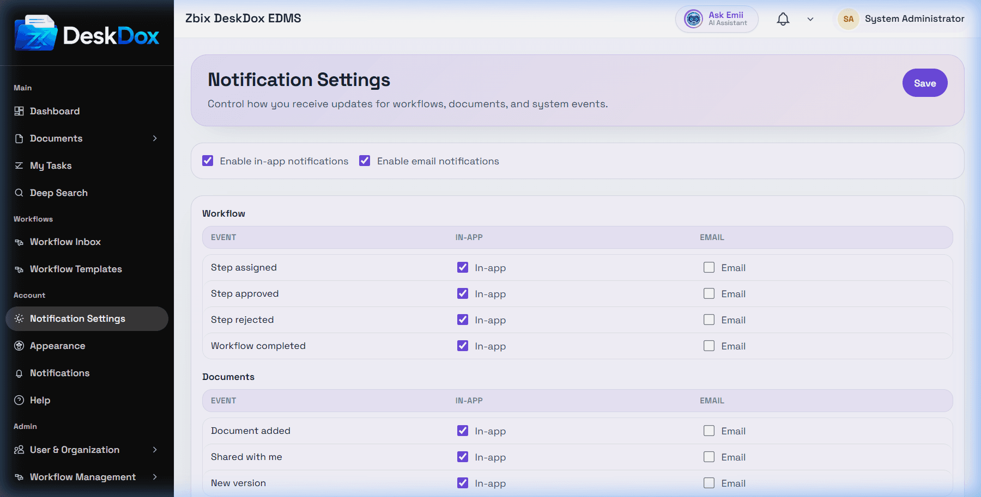Click the Ask Emii robot avatar icon
This screenshot has height=497, width=981.
coord(693,19)
